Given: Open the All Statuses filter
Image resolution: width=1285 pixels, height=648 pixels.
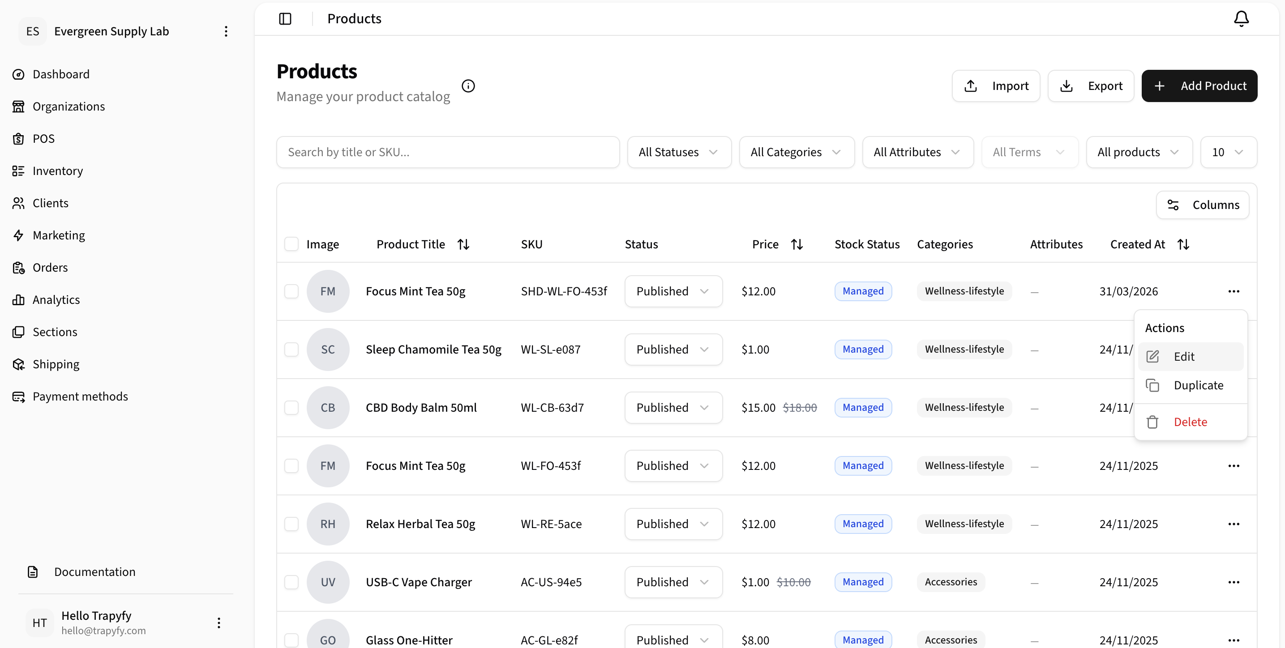Looking at the screenshot, I should (x=679, y=152).
